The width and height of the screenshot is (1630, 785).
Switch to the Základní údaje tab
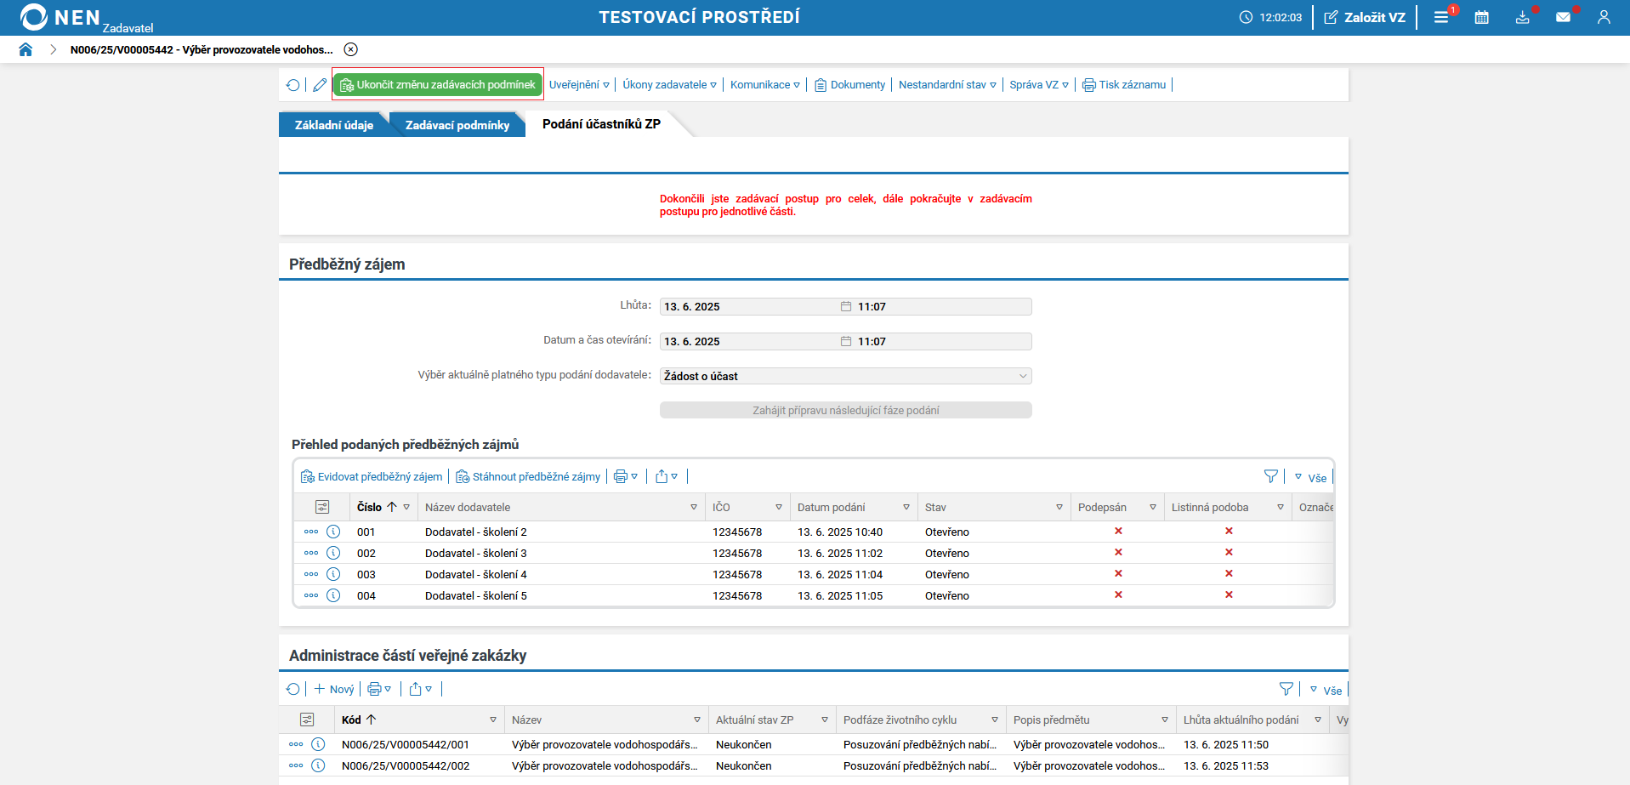[x=333, y=125]
